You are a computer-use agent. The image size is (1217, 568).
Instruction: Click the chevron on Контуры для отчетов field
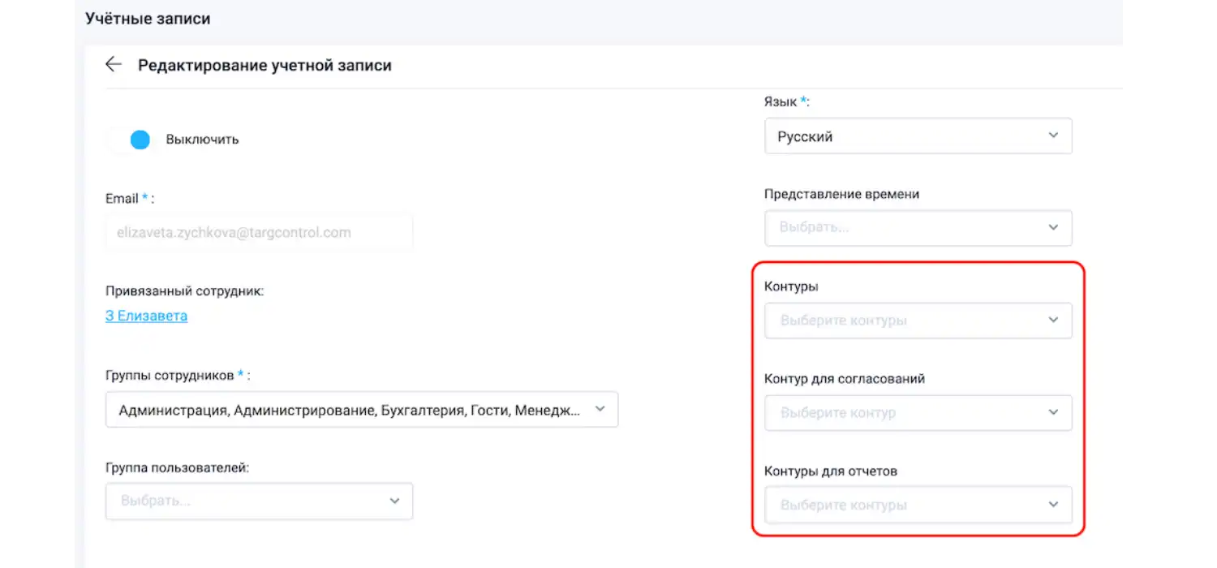(1054, 504)
